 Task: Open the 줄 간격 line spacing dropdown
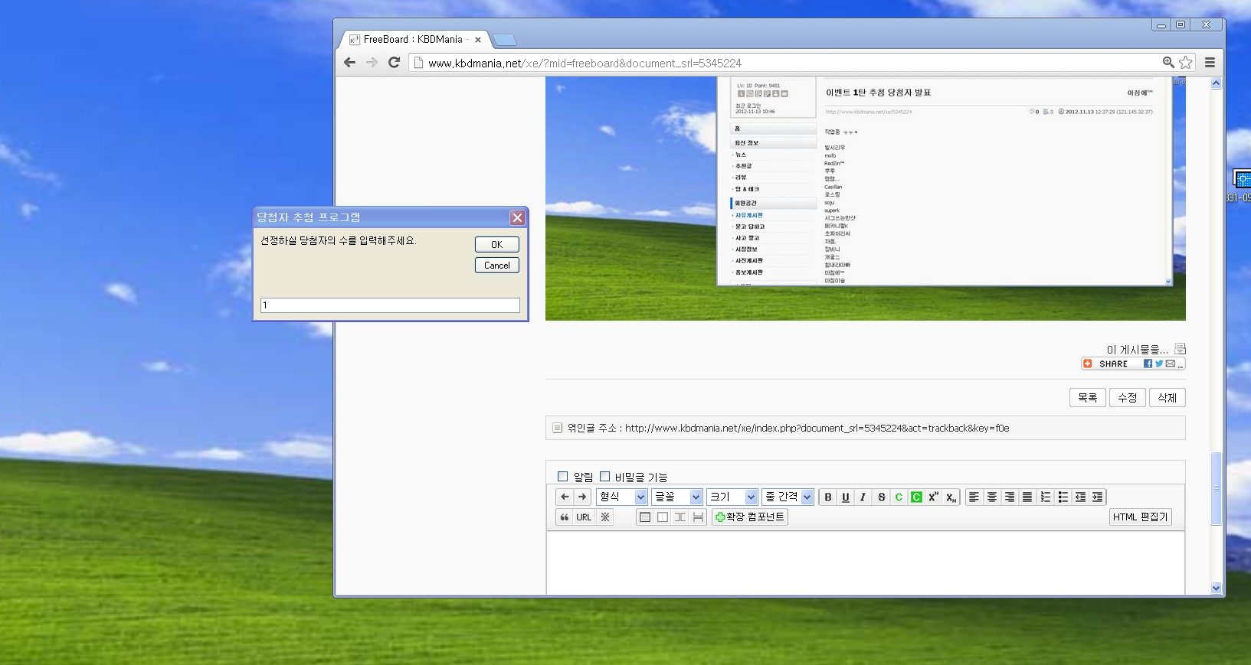click(788, 497)
